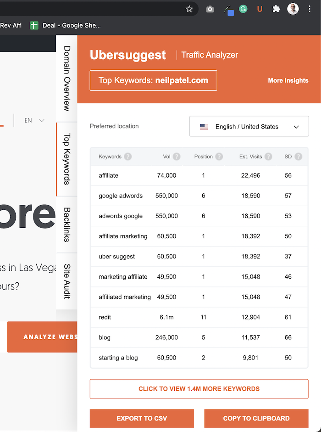Open the Ubersuggest extension icon in toolbar
The width and height of the screenshot is (321, 432).
coord(260,9)
